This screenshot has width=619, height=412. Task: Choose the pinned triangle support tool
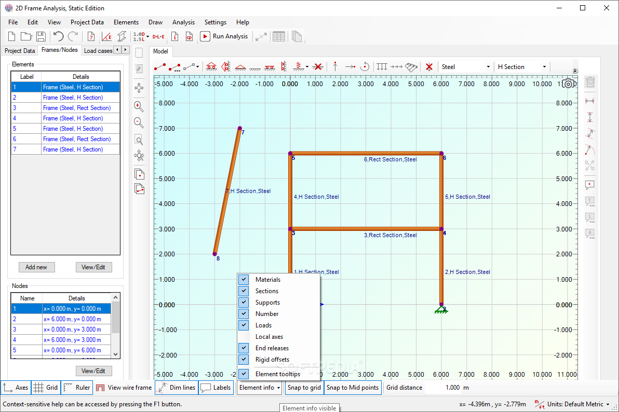(x=240, y=67)
